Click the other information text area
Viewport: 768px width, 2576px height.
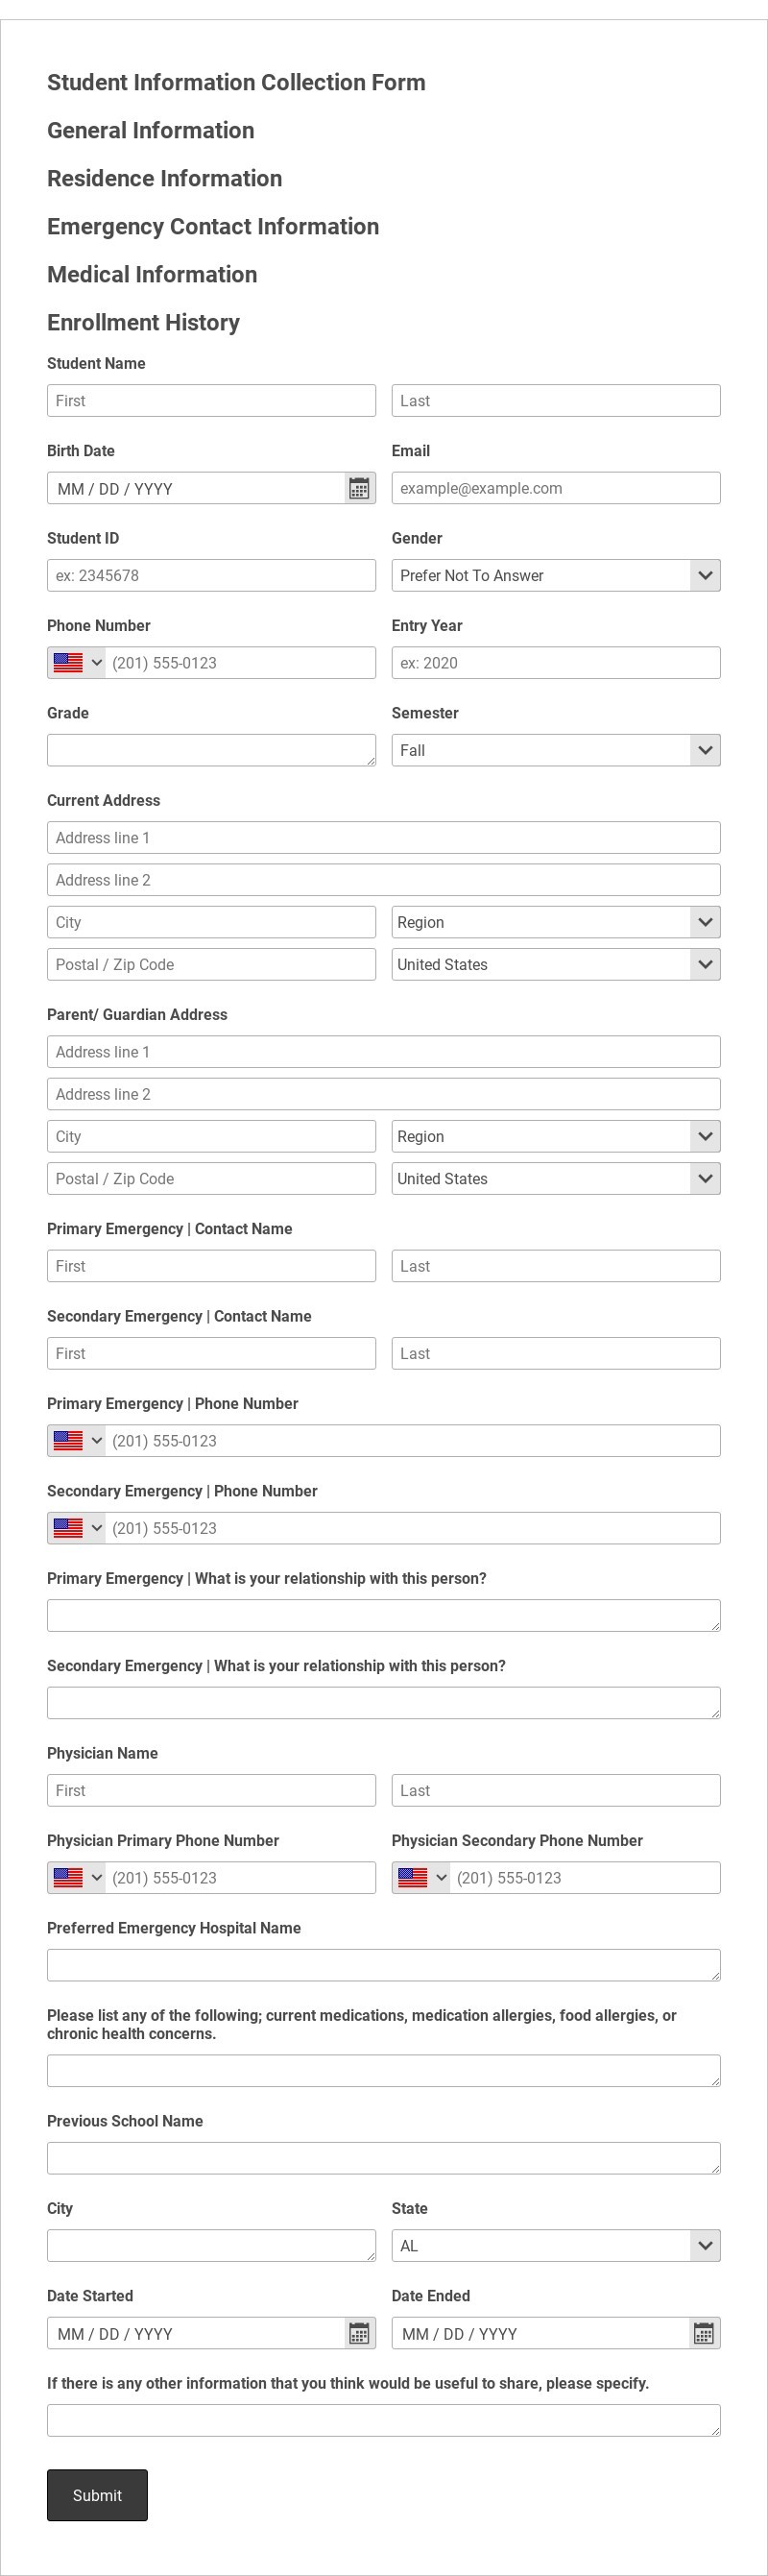pos(384,2420)
